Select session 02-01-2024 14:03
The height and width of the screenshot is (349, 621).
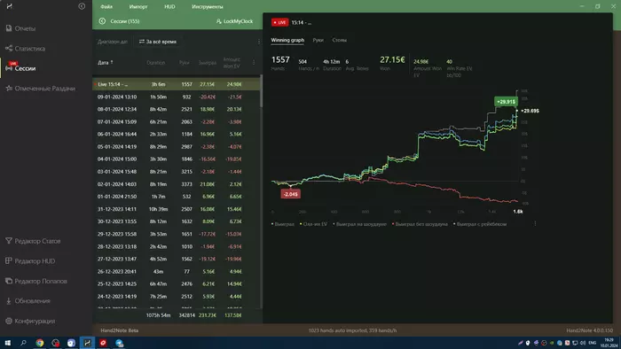click(x=177, y=184)
